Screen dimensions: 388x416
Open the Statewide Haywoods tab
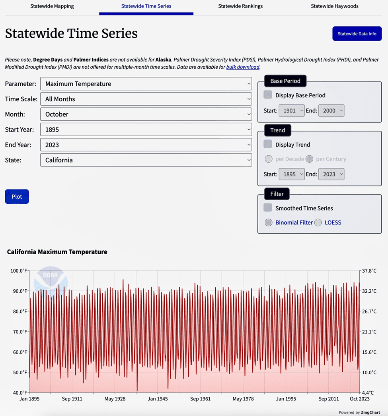[334, 6]
